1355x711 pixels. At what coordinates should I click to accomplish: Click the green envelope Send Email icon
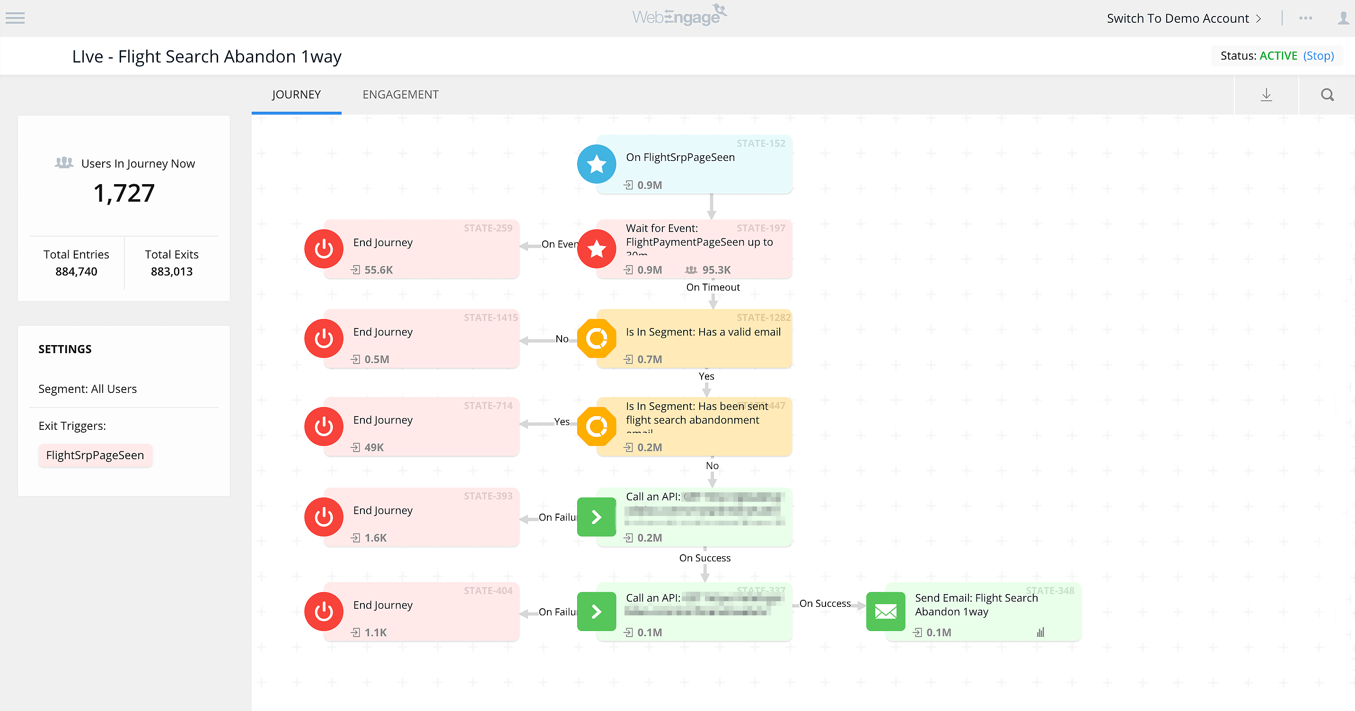[885, 612]
